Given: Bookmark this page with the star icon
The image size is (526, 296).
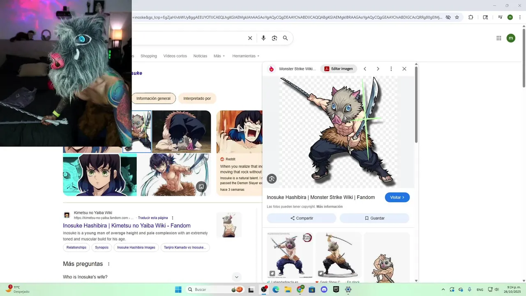Looking at the screenshot, I should 457,17.
